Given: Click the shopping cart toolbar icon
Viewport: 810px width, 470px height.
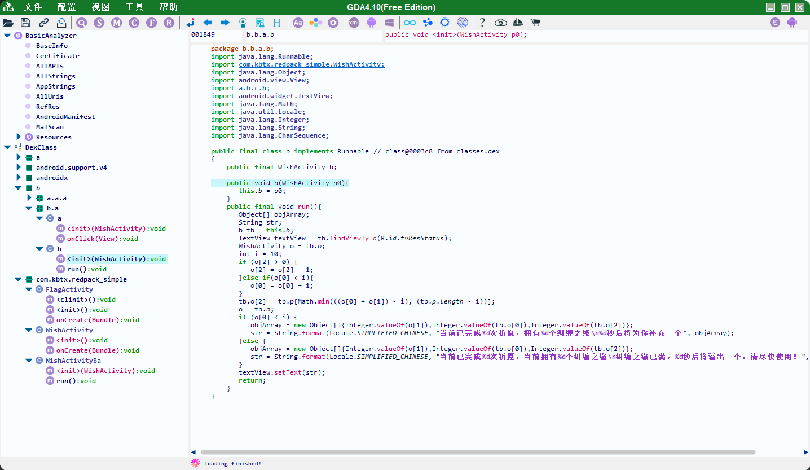Looking at the screenshot, I should 535,23.
